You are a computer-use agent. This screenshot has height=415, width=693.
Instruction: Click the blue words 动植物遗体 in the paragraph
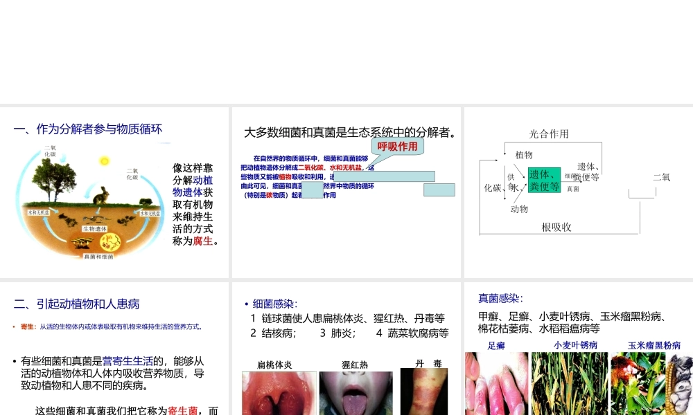click(x=193, y=186)
